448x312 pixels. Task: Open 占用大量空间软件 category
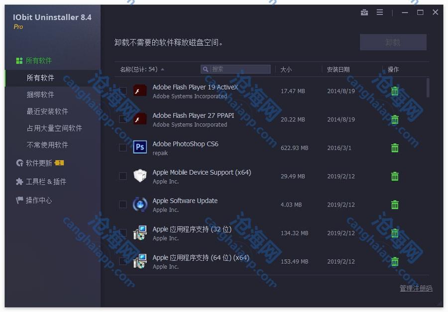pyautogui.click(x=54, y=128)
